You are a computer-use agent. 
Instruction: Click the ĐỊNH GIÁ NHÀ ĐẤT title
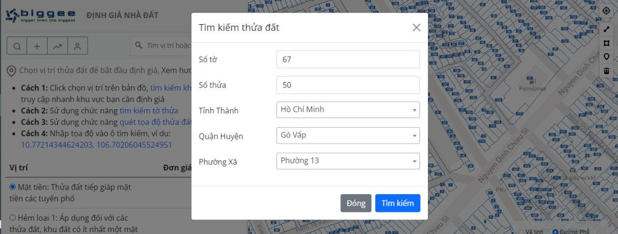click(123, 15)
